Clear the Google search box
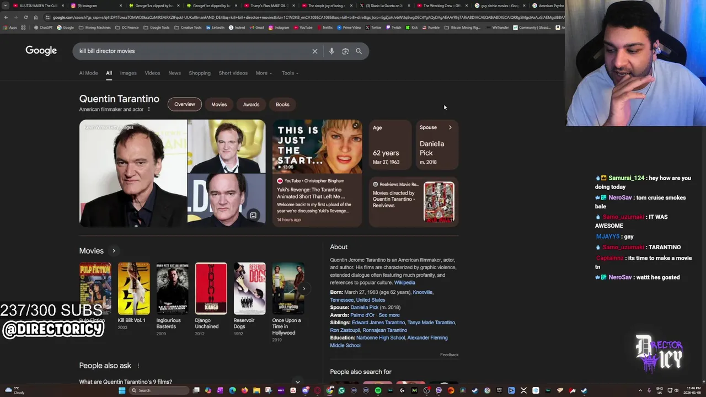Image resolution: width=706 pixels, height=397 pixels. click(315, 51)
